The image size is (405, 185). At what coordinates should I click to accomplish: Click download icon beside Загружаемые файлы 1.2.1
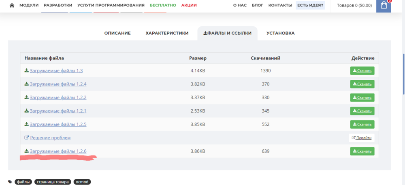(x=27, y=111)
